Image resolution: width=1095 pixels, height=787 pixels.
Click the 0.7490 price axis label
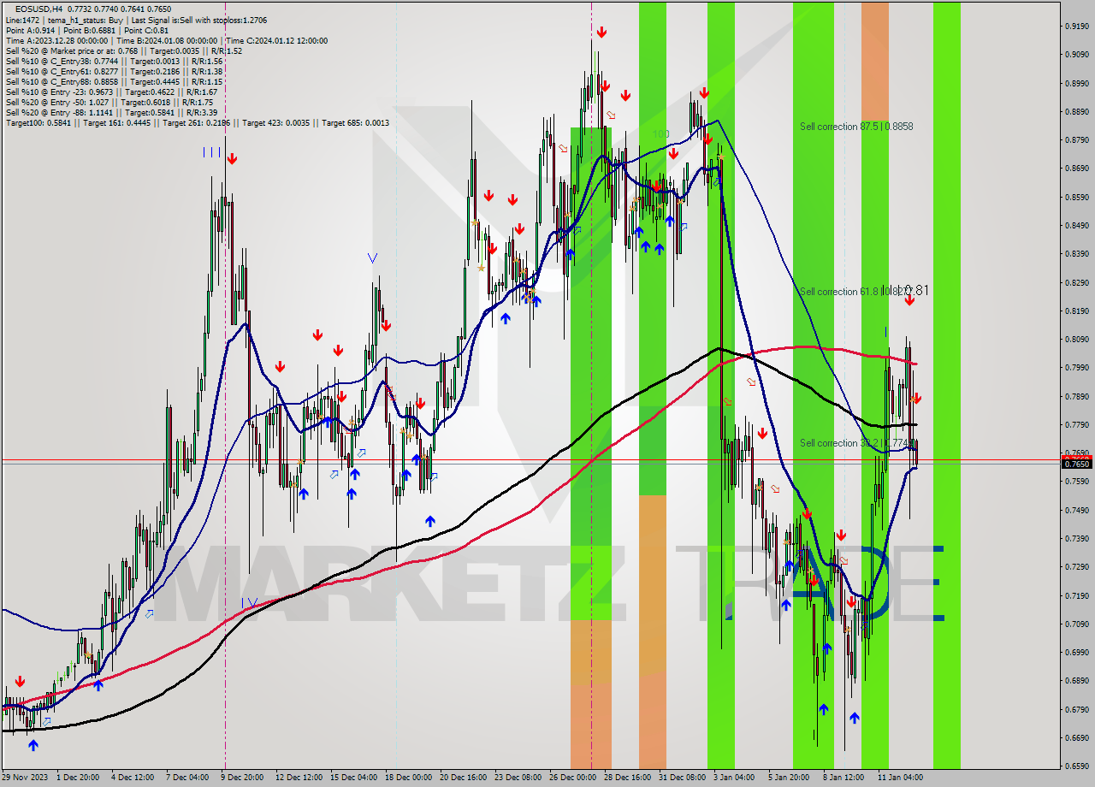tap(1077, 510)
